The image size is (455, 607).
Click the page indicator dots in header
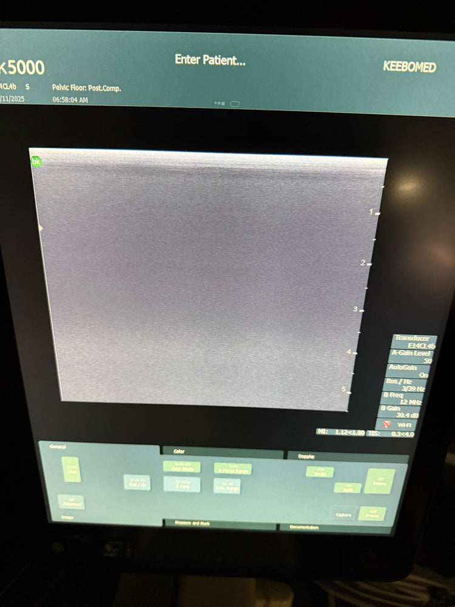click(x=220, y=104)
